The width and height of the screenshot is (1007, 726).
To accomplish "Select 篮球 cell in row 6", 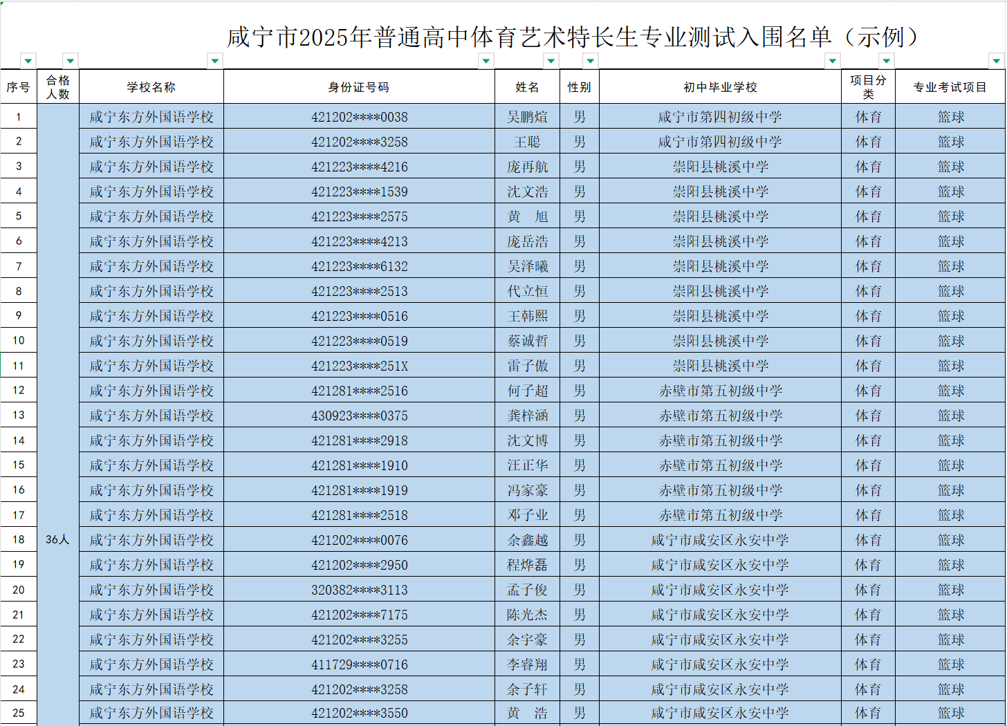I will pyautogui.click(x=950, y=241).
